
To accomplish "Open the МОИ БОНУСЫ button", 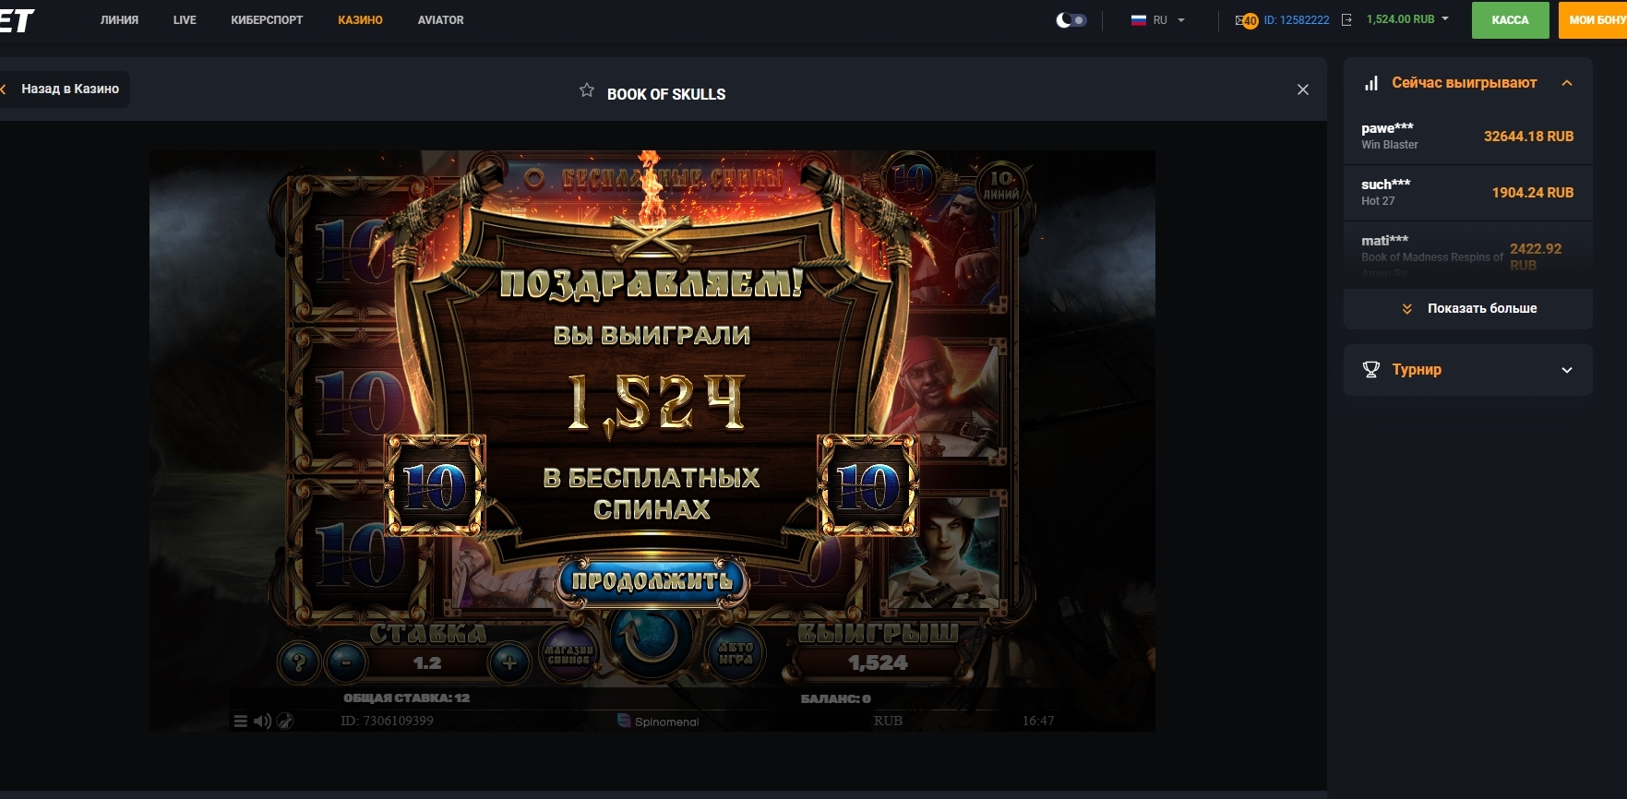I will click(1593, 19).
